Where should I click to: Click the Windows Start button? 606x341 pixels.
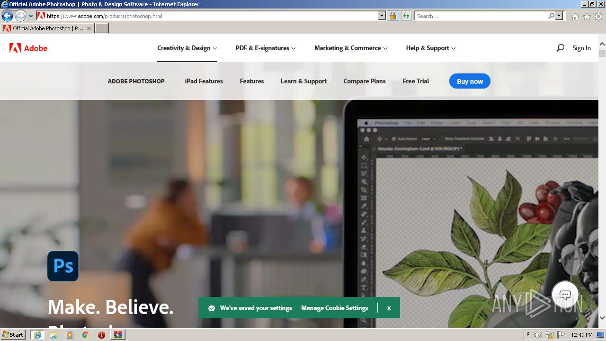click(13, 335)
